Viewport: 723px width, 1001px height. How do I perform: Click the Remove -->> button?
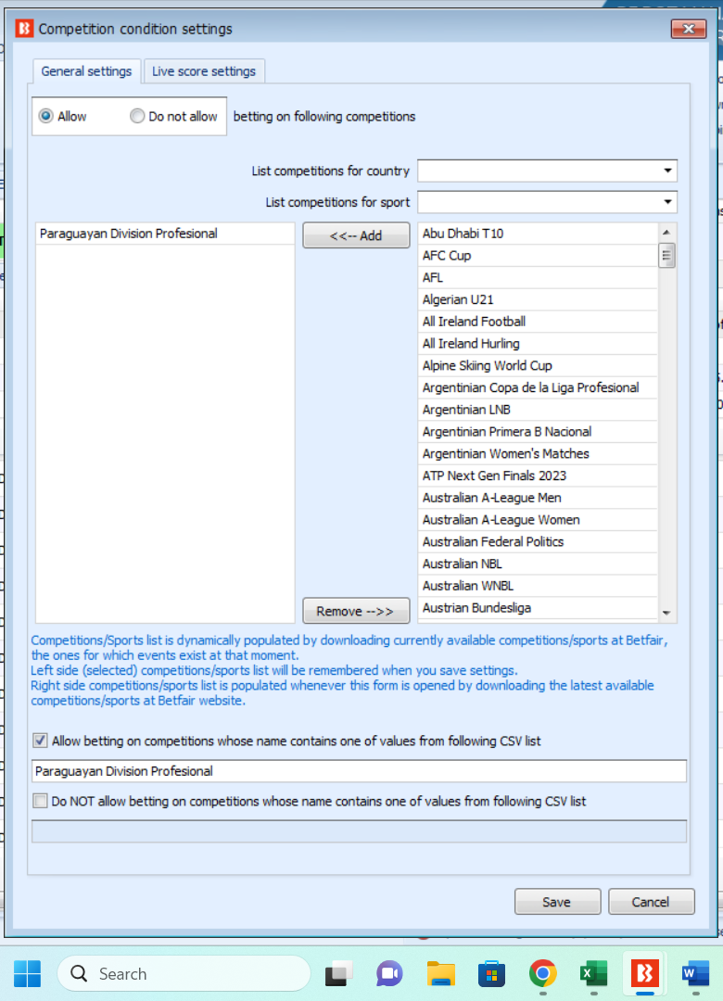click(356, 611)
